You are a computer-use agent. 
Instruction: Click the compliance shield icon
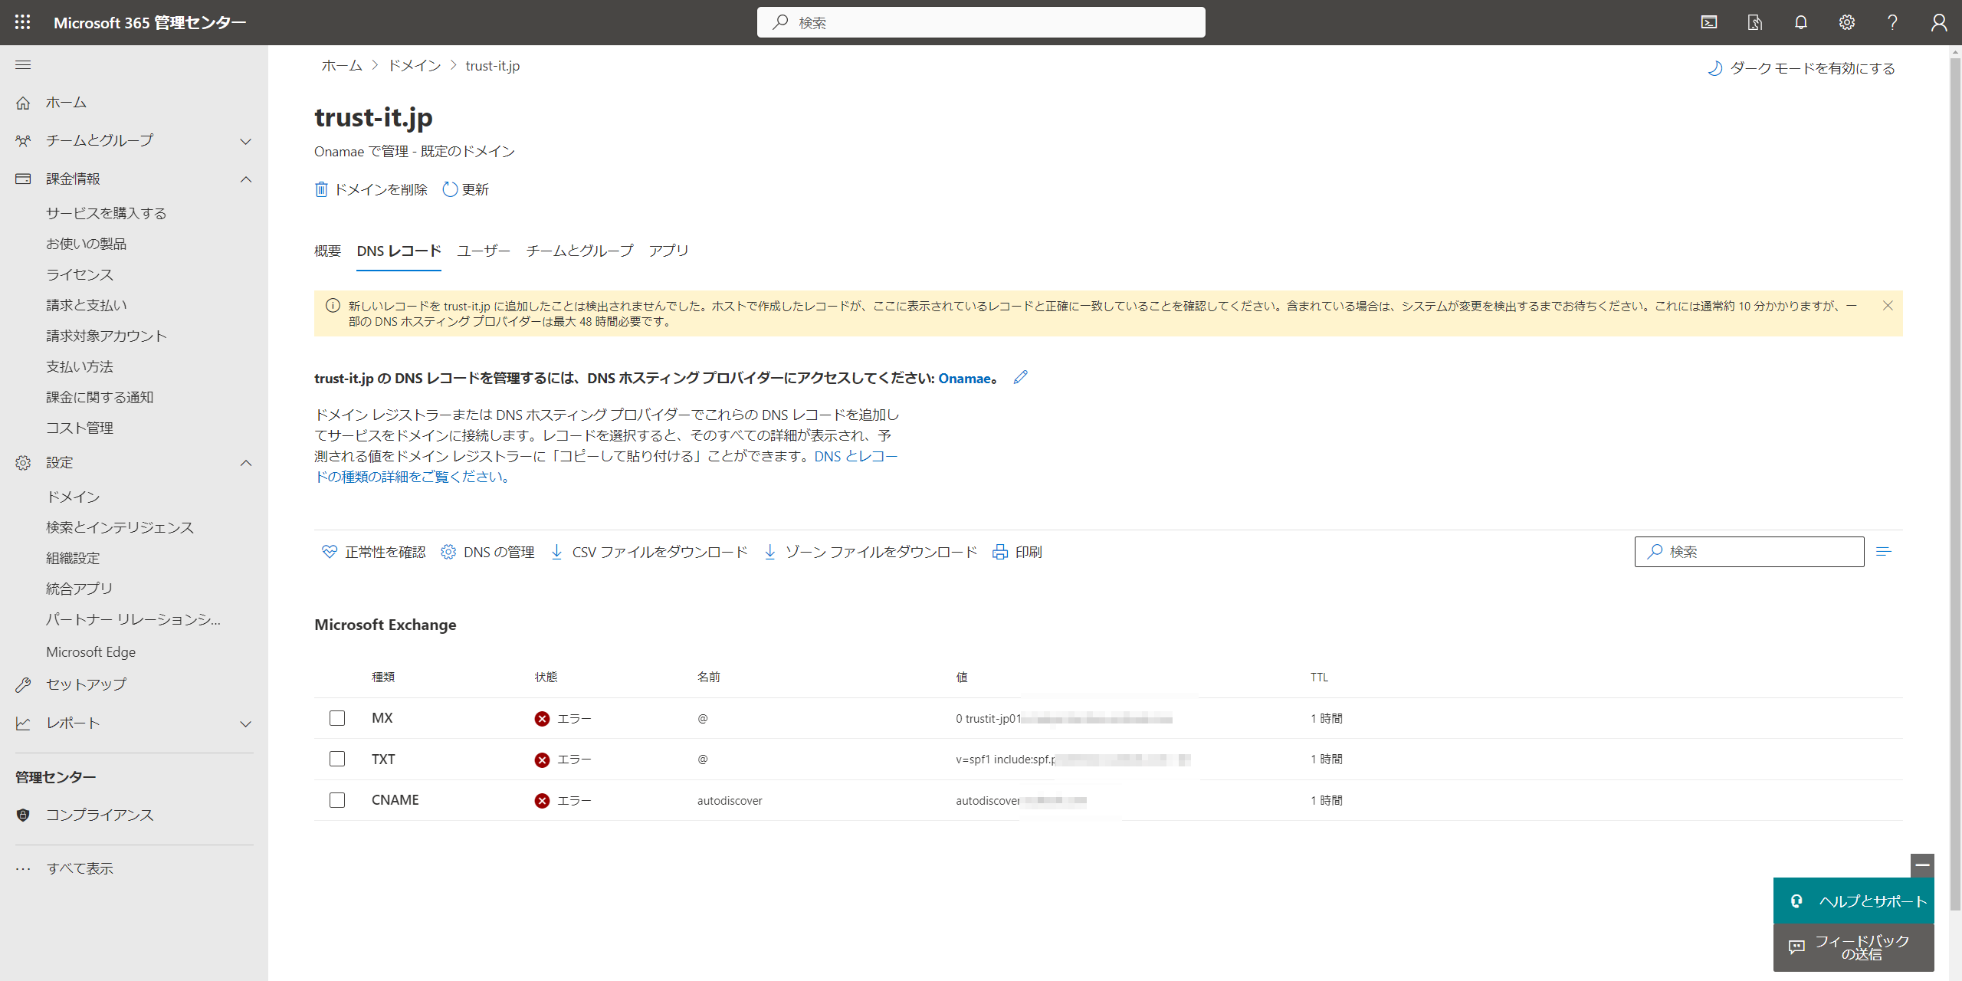click(x=23, y=815)
